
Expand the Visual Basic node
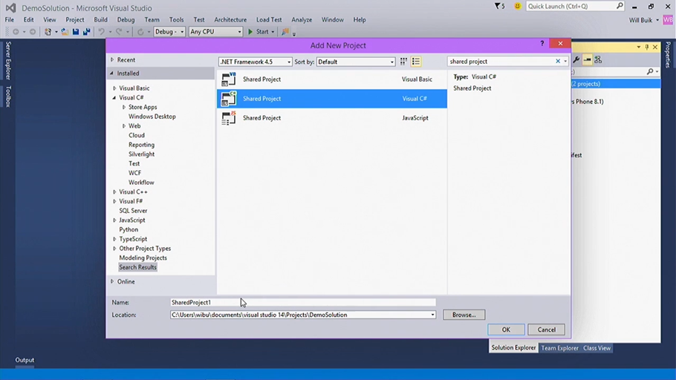114,88
